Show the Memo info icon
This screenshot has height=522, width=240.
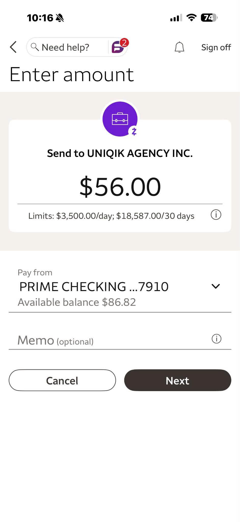pos(217,339)
